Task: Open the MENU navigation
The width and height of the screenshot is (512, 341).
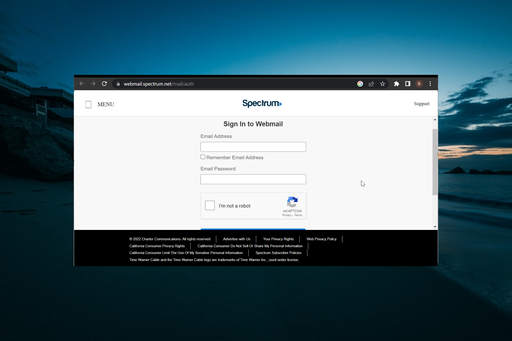Action: (x=106, y=104)
